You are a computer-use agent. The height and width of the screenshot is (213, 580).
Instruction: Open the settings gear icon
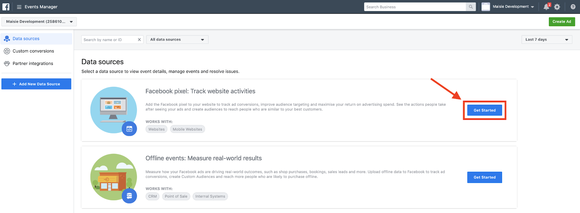(557, 7)
